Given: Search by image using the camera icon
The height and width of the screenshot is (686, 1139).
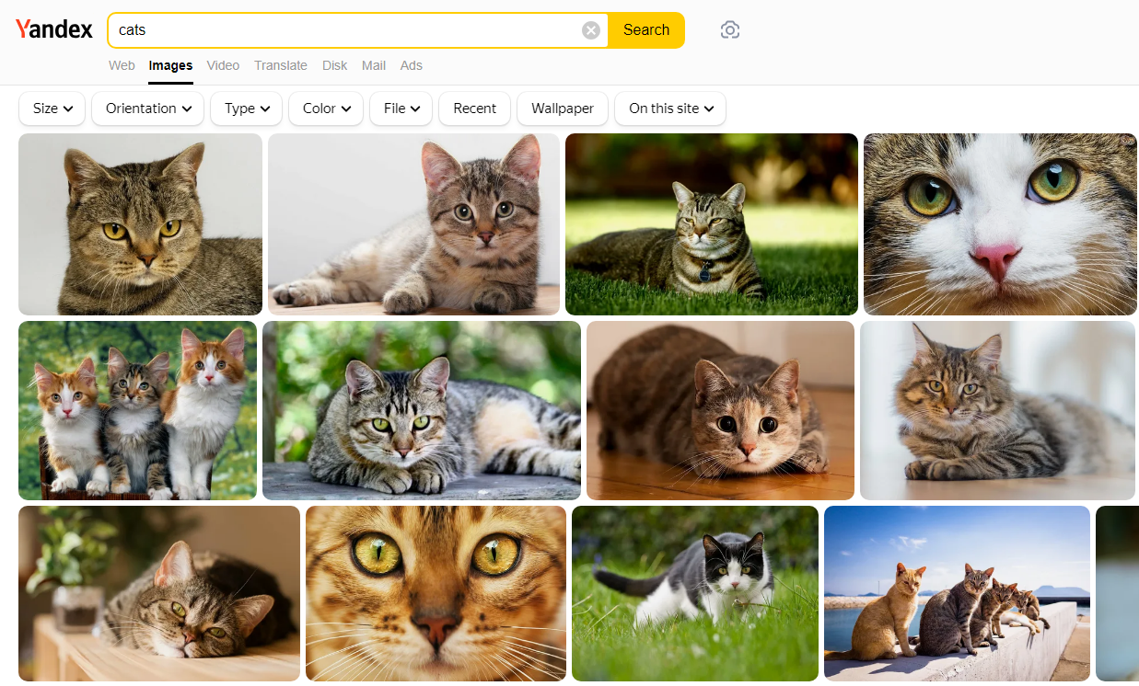Looking at the screenshot, I should click(x=730, y=29).
